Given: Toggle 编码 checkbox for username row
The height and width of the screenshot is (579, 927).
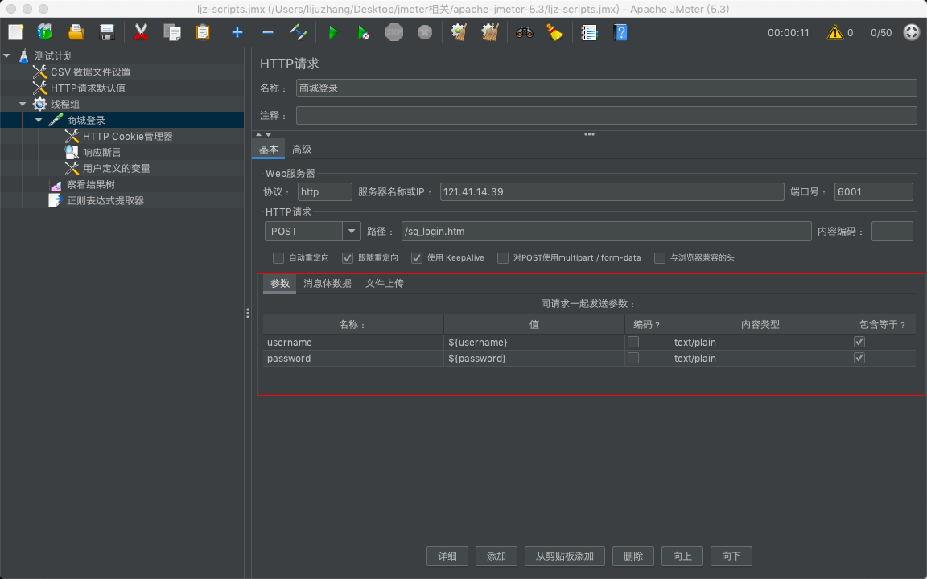Looking at the screenshot, I should (x=633, y=342).
